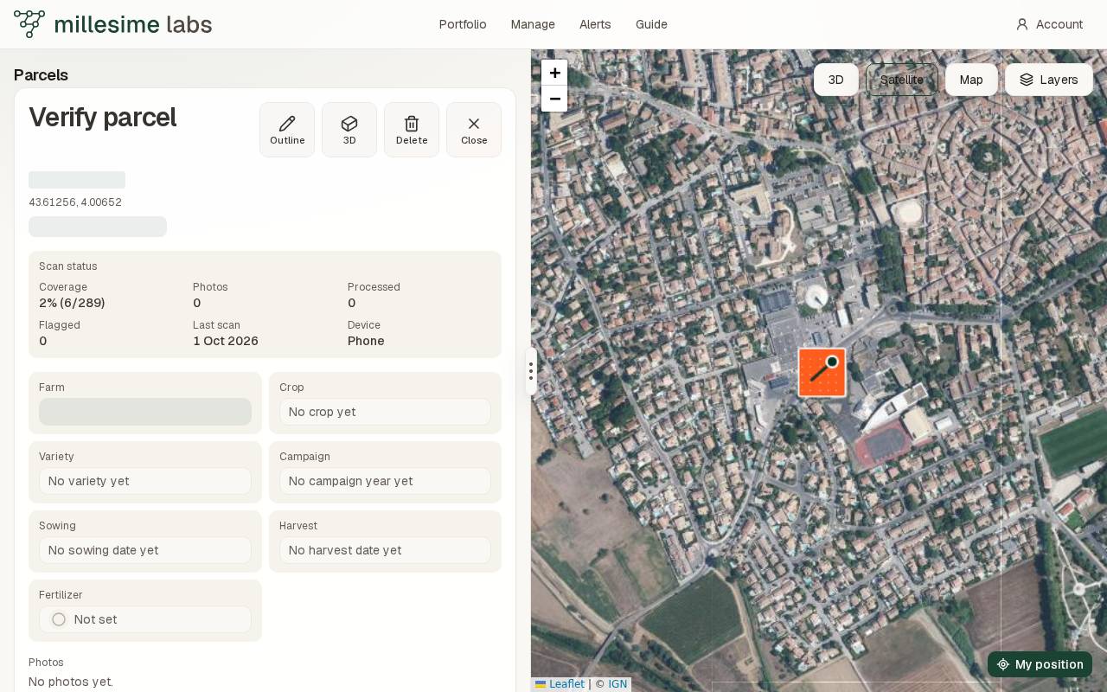Open the Portfolio menu item
This screenshot has width=1107, height=692.
(463, 24)
